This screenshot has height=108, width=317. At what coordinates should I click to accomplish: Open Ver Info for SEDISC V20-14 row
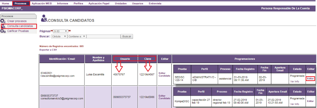[x=294, y=82]
